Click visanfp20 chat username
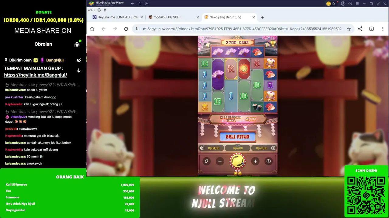The width and height of the screenshot is (389, 218). 18,117
